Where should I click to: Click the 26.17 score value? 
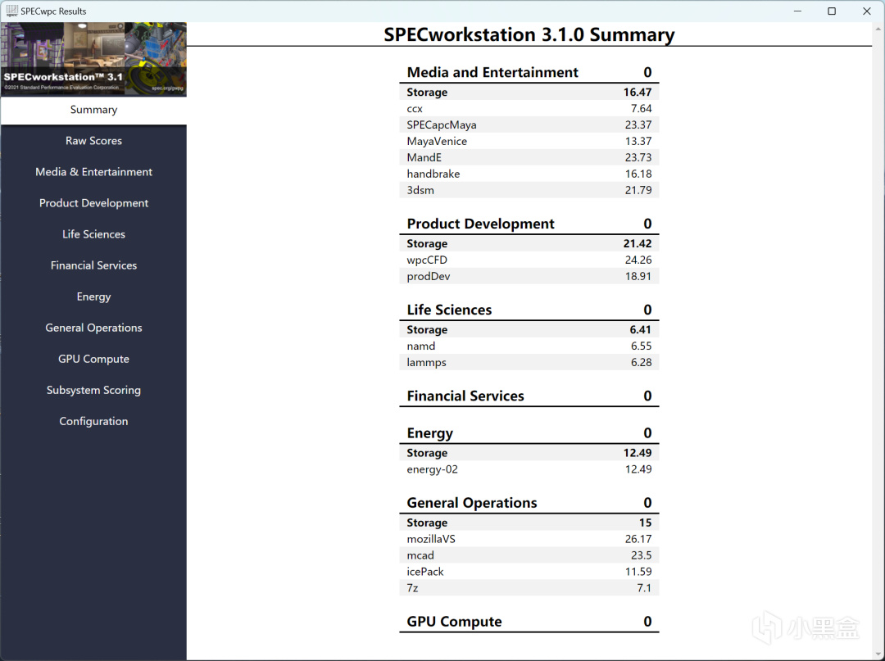[x=638, y=539]
